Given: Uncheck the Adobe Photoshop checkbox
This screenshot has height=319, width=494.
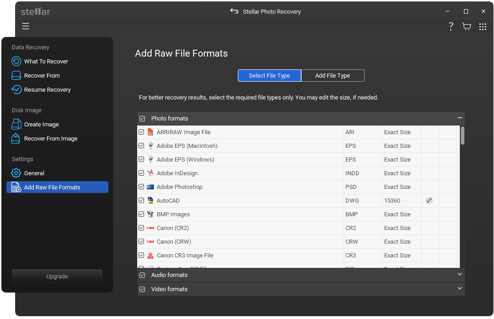Looking at the screenshot, I should click(x=141, y=187).
